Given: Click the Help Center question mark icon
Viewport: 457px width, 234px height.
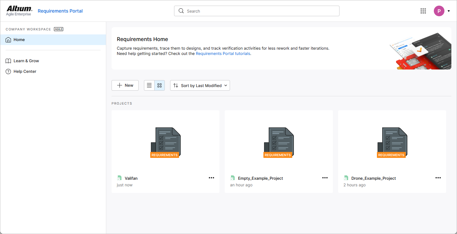Looking at the screenshot, I should click(x=9, y=71).
